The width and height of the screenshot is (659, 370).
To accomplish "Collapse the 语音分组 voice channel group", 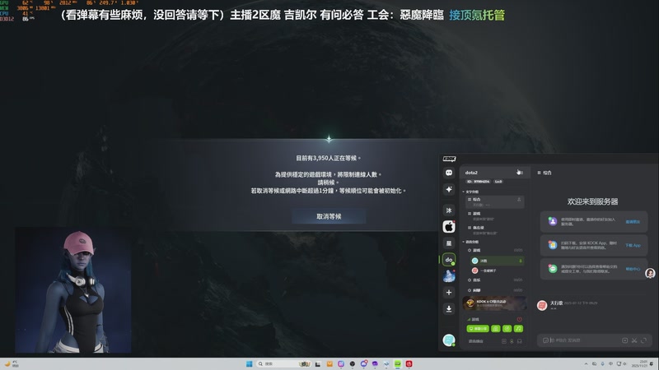I will [471, 242].
